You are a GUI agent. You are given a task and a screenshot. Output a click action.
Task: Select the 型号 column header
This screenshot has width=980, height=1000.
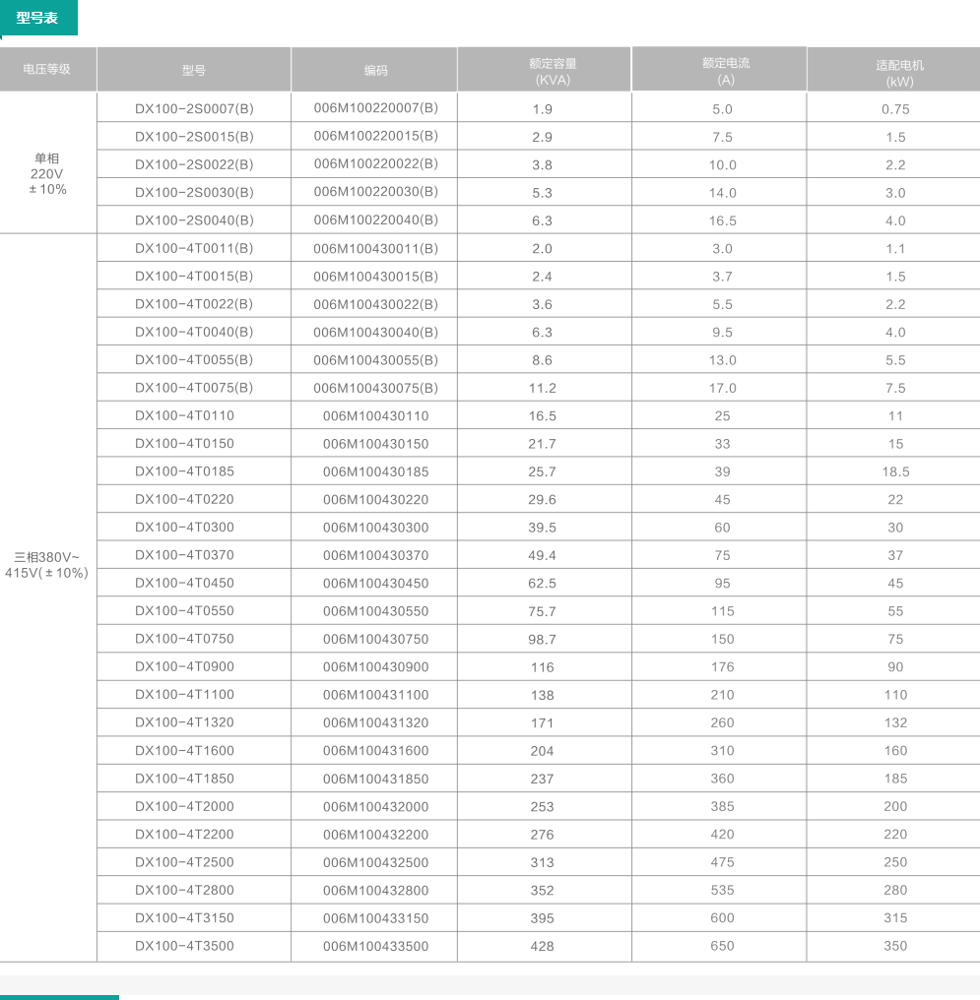[x=194, y=71]
